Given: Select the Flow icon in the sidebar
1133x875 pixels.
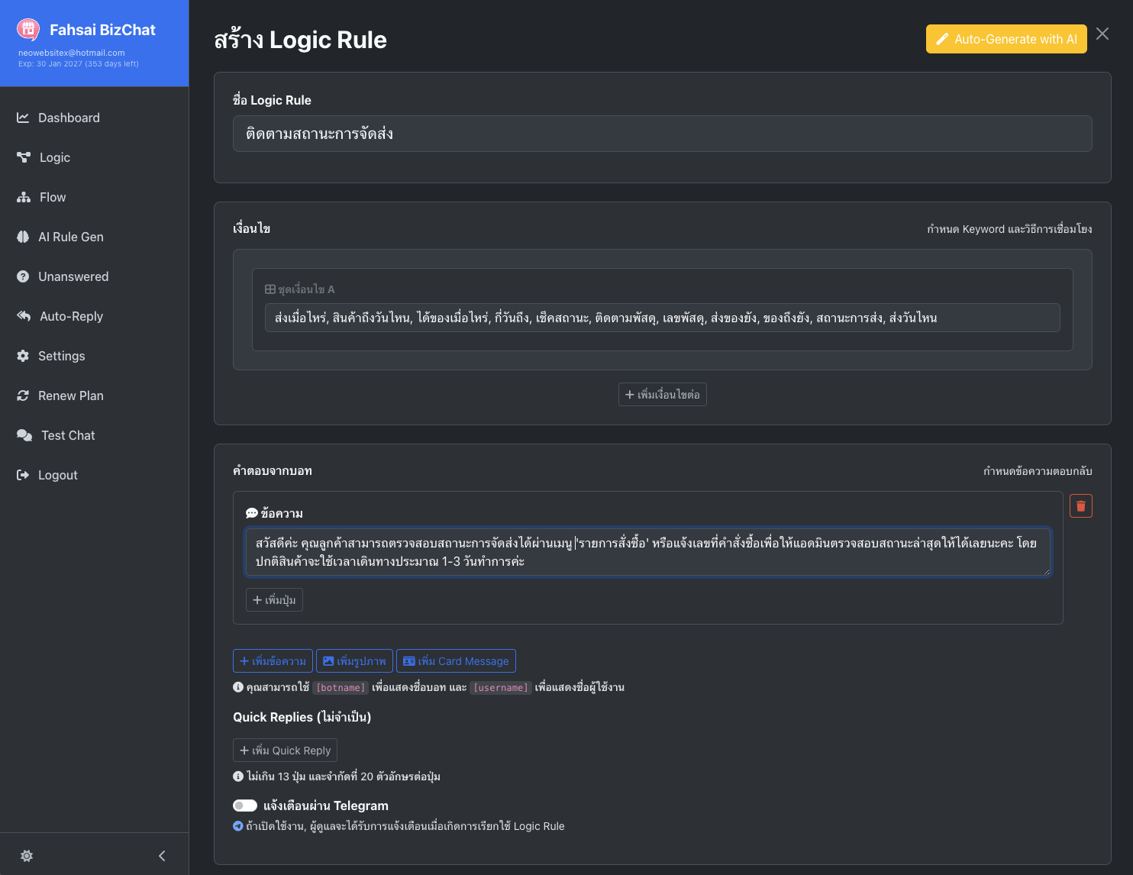Looking at the screenshot, I should (24, 197).
